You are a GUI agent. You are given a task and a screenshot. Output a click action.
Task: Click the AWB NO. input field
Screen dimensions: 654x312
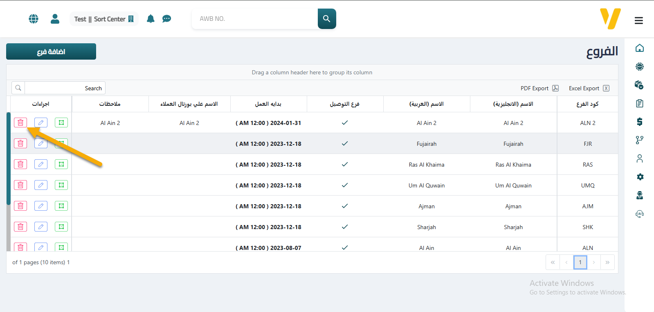[x=254, y=19]
